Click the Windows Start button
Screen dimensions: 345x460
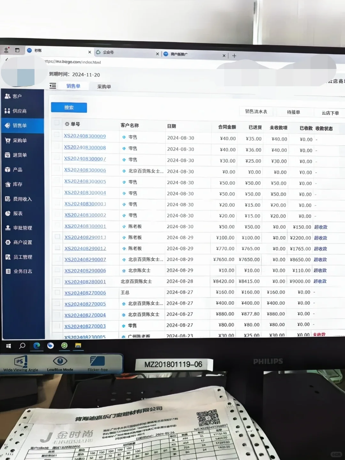(9, 346)
